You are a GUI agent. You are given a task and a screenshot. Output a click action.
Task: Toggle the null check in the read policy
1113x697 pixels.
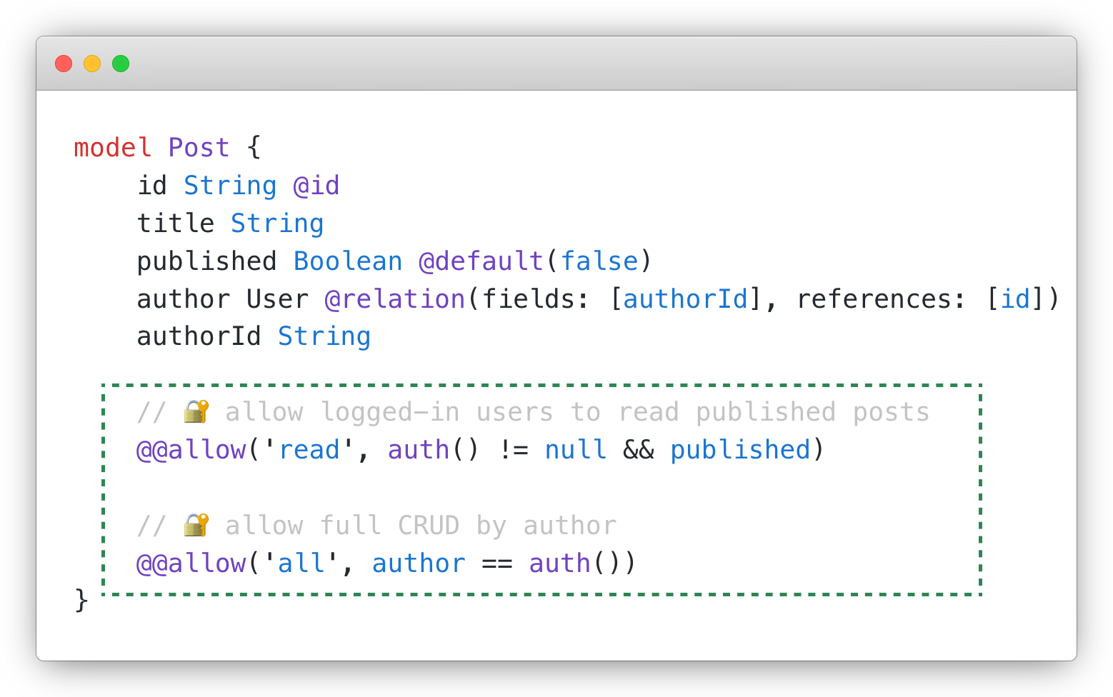coord(575,450)
